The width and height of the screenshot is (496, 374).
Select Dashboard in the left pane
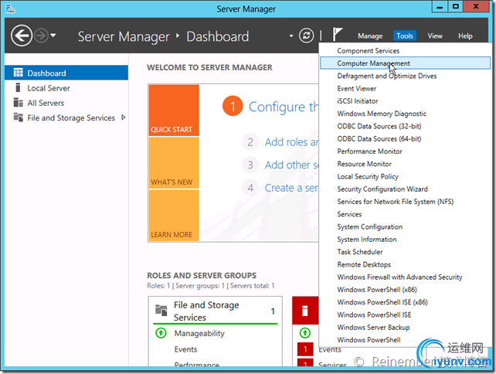pyautogui.click(x=66, y=73)
